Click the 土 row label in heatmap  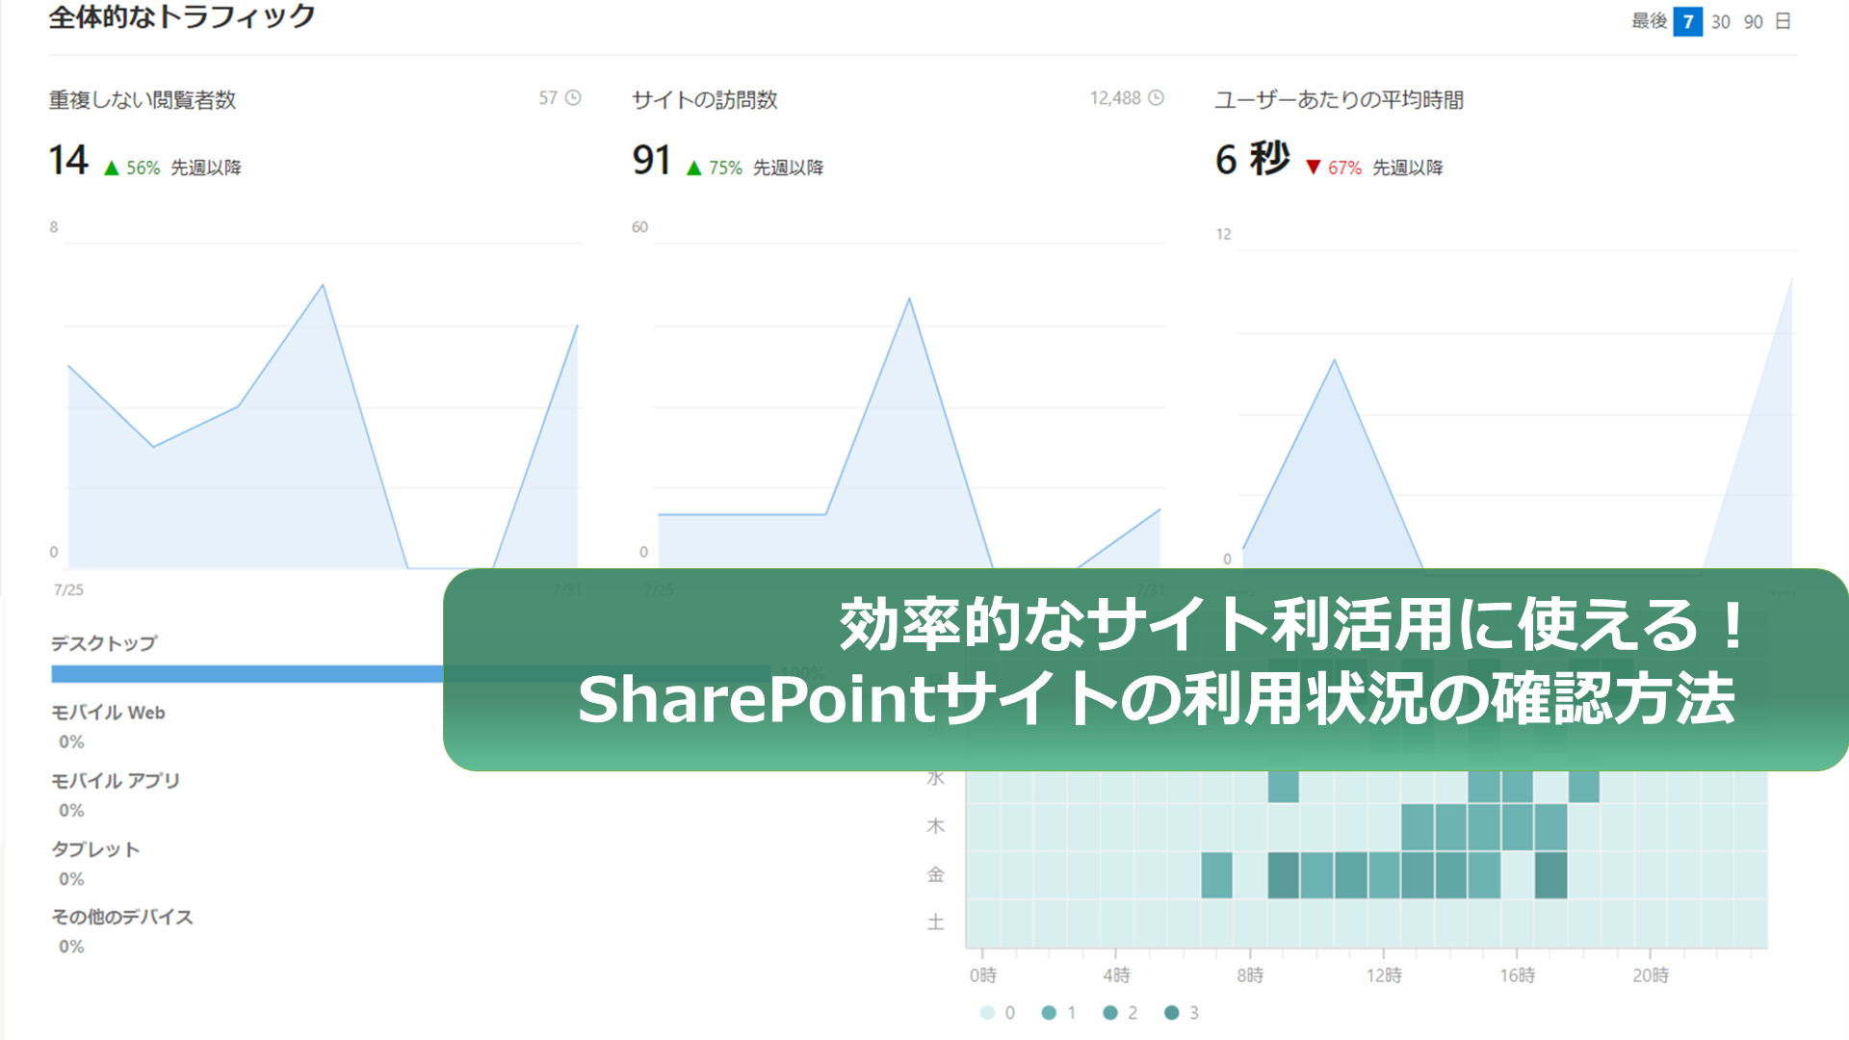pyautogui.click(x=935, y=923)
